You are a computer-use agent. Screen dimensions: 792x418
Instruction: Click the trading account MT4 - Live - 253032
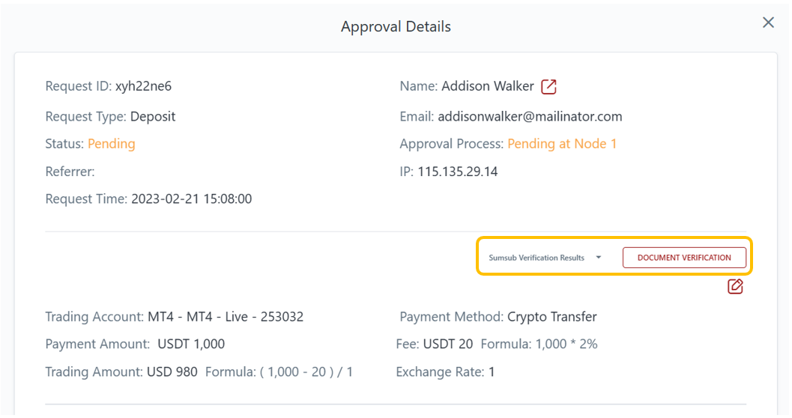point(225,317)
